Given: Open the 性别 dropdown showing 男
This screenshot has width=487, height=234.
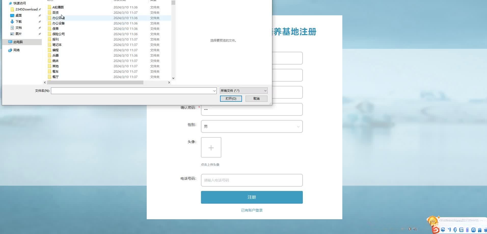Looking at the screenshot, I should click(251, 126).
